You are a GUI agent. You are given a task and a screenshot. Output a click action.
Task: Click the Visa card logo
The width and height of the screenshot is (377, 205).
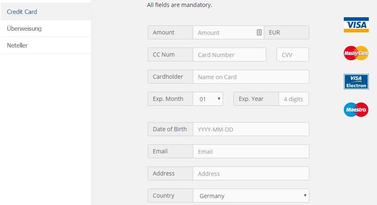click(x=356, y=25)
